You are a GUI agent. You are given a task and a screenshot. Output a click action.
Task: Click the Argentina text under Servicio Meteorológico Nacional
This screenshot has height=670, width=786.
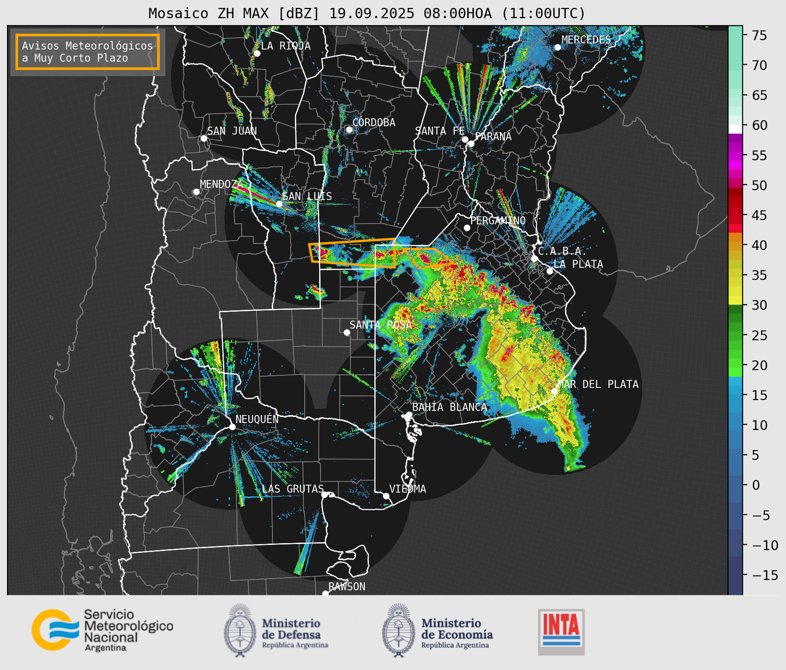tap(105, 648)
